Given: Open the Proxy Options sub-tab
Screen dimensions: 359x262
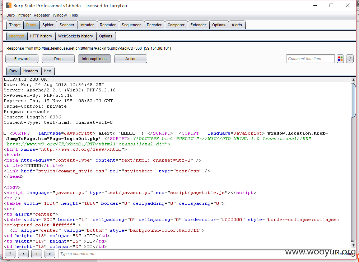Looking at the screenshot, I should [x=106, y=36].
